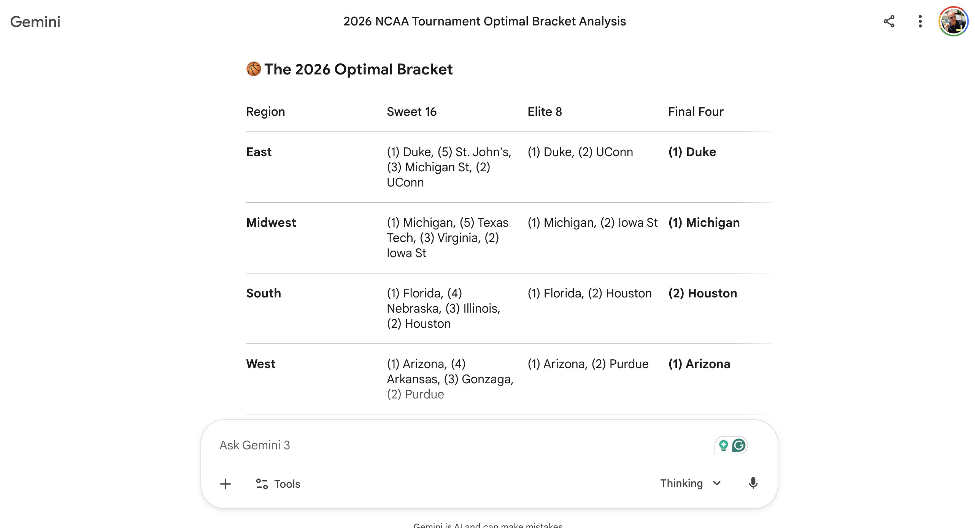Viewport: 975px width, 528px height.
Task: Click Gemini to return to home
Action: [x=35, y=22]
